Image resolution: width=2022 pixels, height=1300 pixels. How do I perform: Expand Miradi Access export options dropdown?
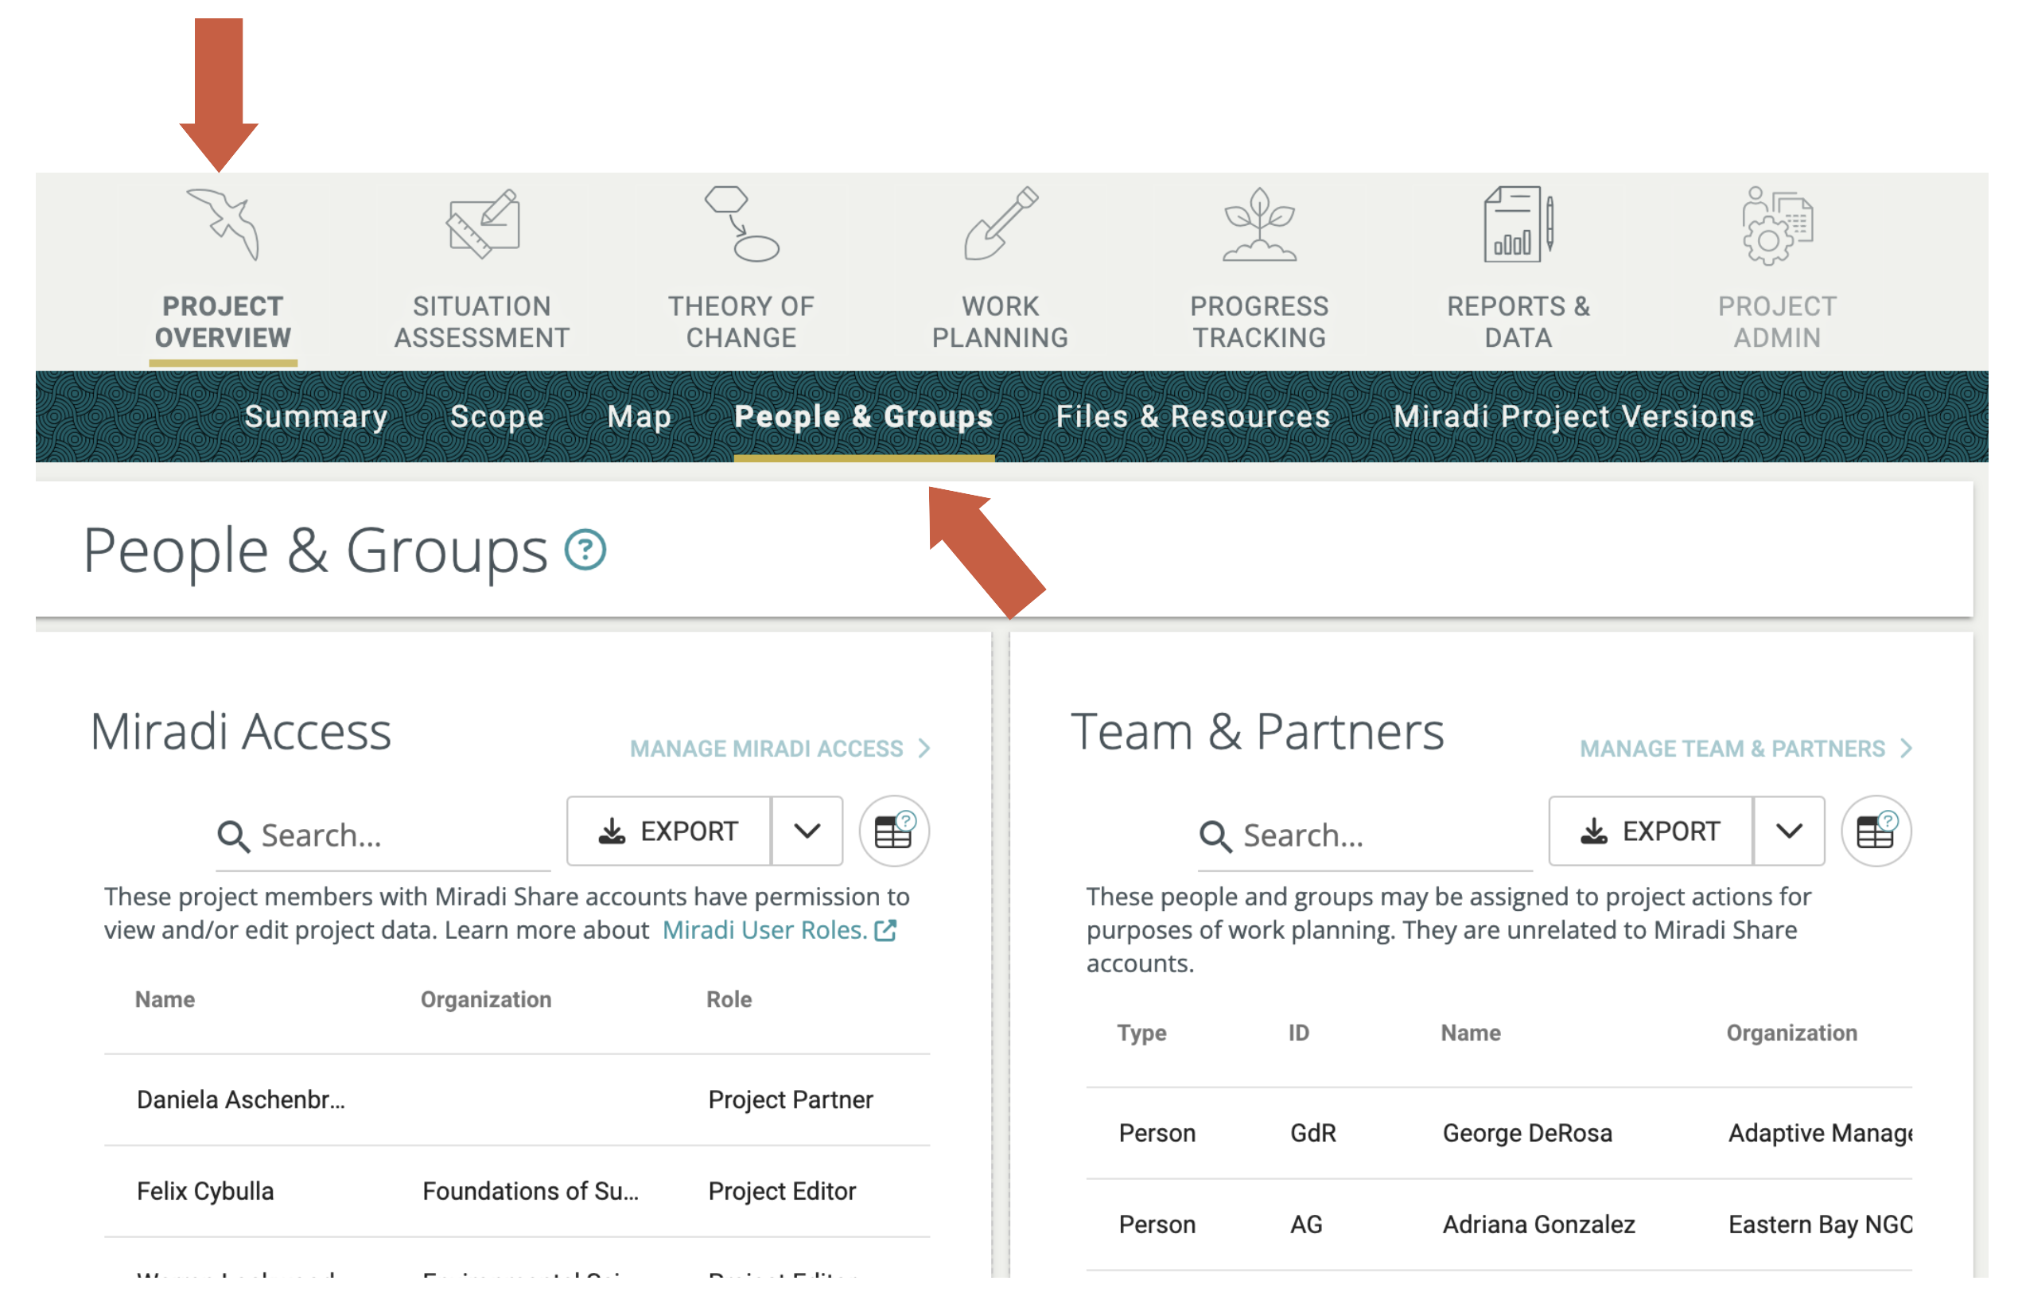[x=807, y=831]
